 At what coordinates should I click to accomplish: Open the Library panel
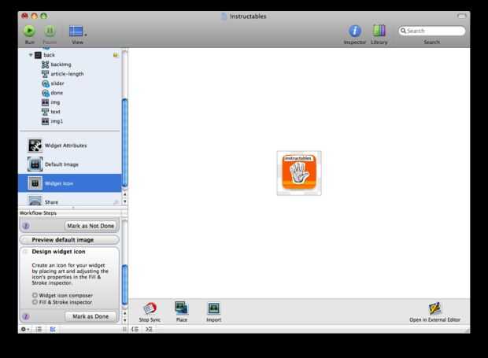pyautogui.click(x=379, y=31)
